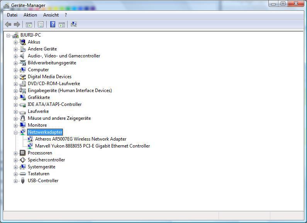Select the Speichercontroller label
Viewport: 307px width, 223px height.
(x=46, y=160)
